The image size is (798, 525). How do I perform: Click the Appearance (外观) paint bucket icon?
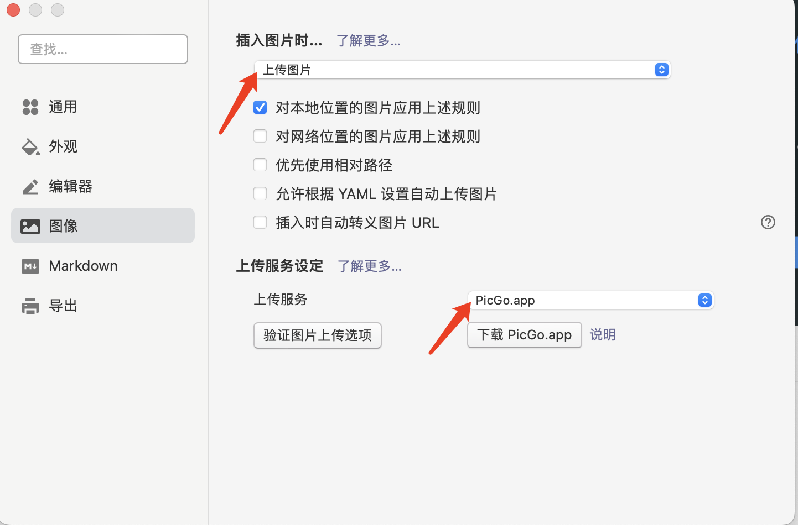pos(30,147)
